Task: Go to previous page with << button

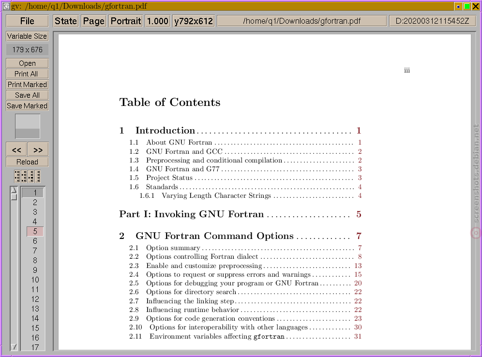Action: [16, 149]
